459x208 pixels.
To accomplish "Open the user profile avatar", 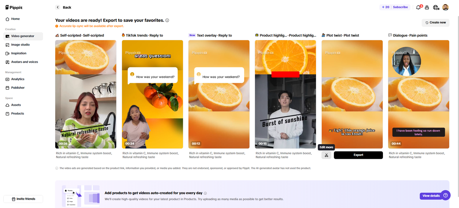I will click(445, 7).
